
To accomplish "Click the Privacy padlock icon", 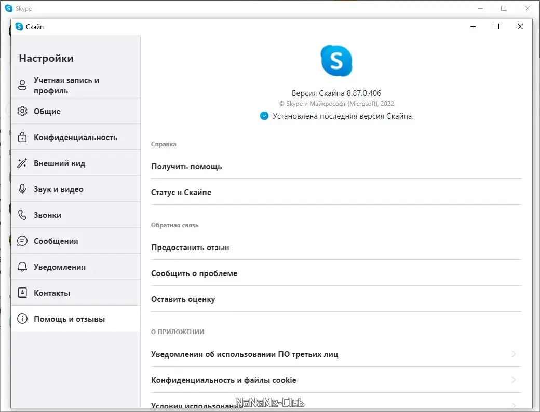I will coord(22,137).
